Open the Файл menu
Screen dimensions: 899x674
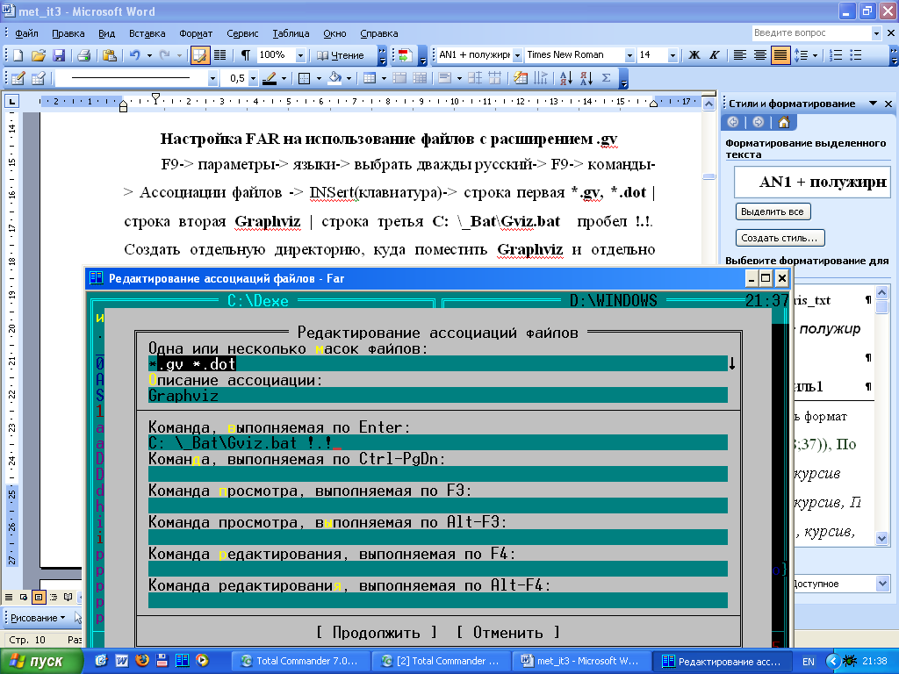[26, 33]
